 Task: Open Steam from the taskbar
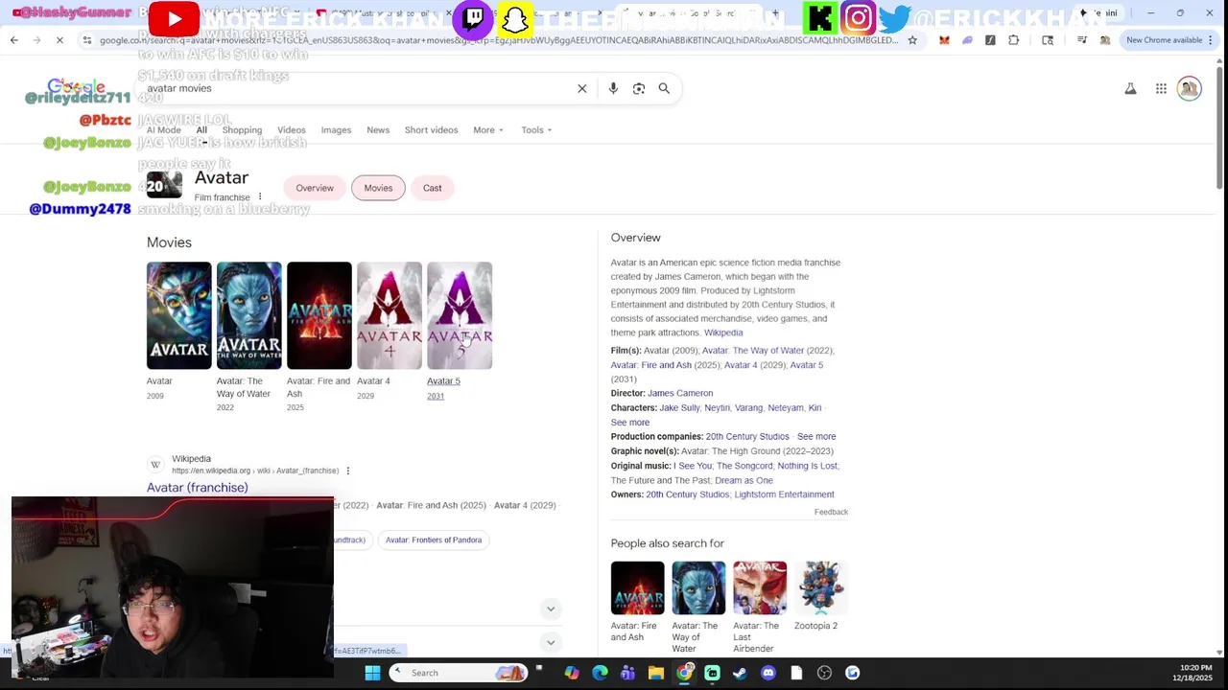(740, 673)
